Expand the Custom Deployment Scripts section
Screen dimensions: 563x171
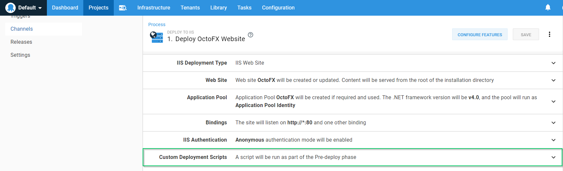[x=553, y=157]
